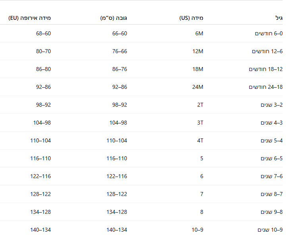The image size is (291, 242).
Task: Click the גיל column header
Action: tap(278, 18)
